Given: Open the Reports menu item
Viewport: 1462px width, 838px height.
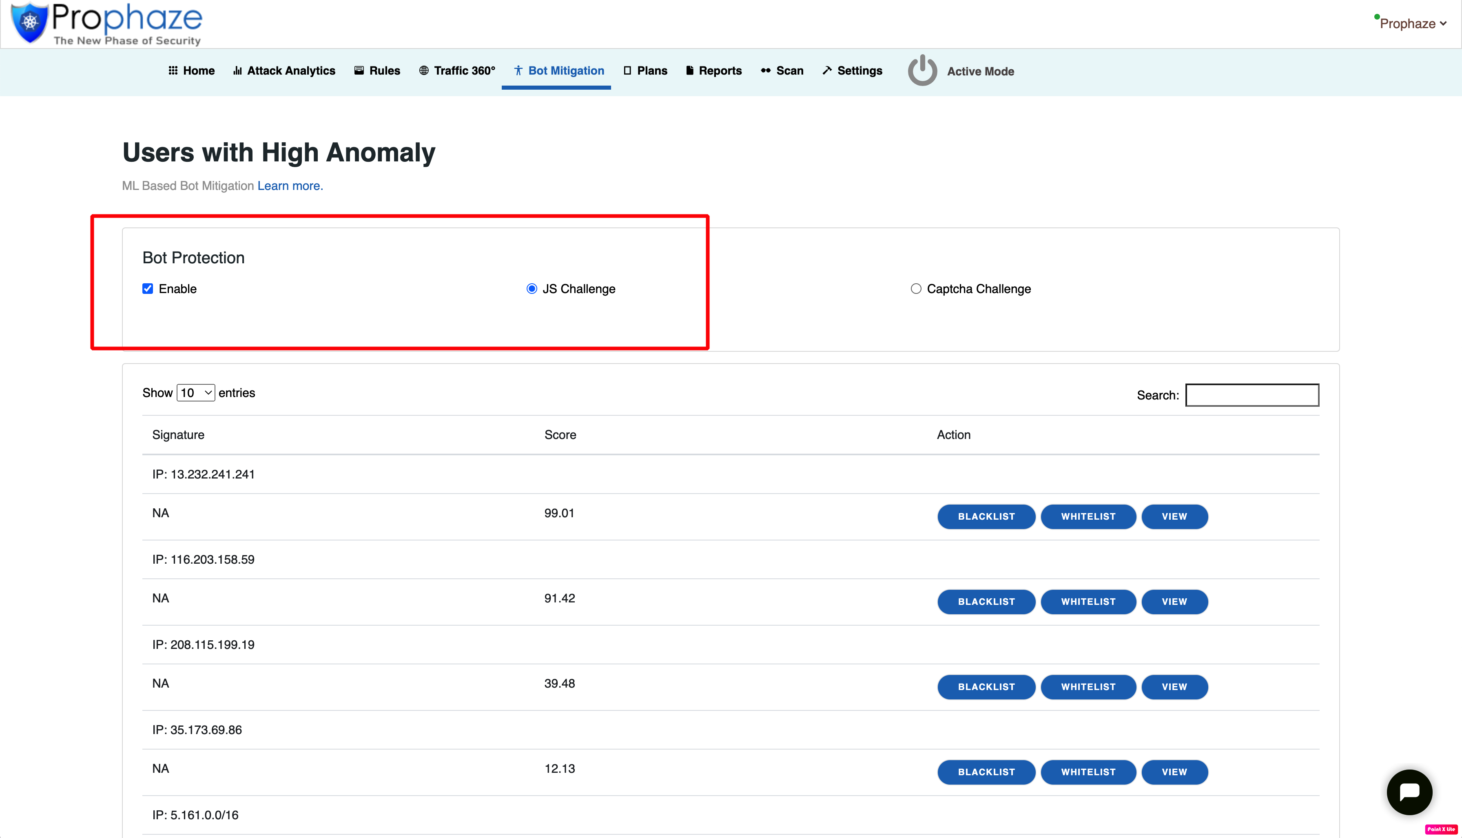Looking at the screenshot, I should 714,70.
